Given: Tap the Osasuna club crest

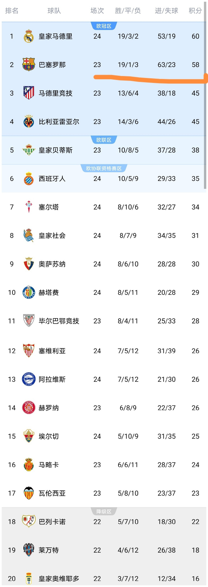Looking at the screenshot, I should pyautogui.click(x=29, y=264).
